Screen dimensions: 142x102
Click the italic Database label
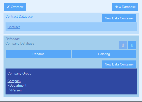13,39
